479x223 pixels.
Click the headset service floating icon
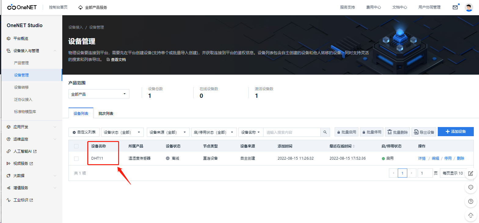pyautogui.click(x=470, y=215)
